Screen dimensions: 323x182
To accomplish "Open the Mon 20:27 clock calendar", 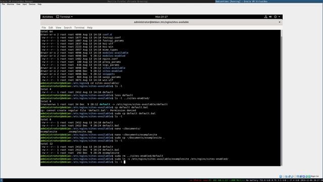I will tap(161, 17).
